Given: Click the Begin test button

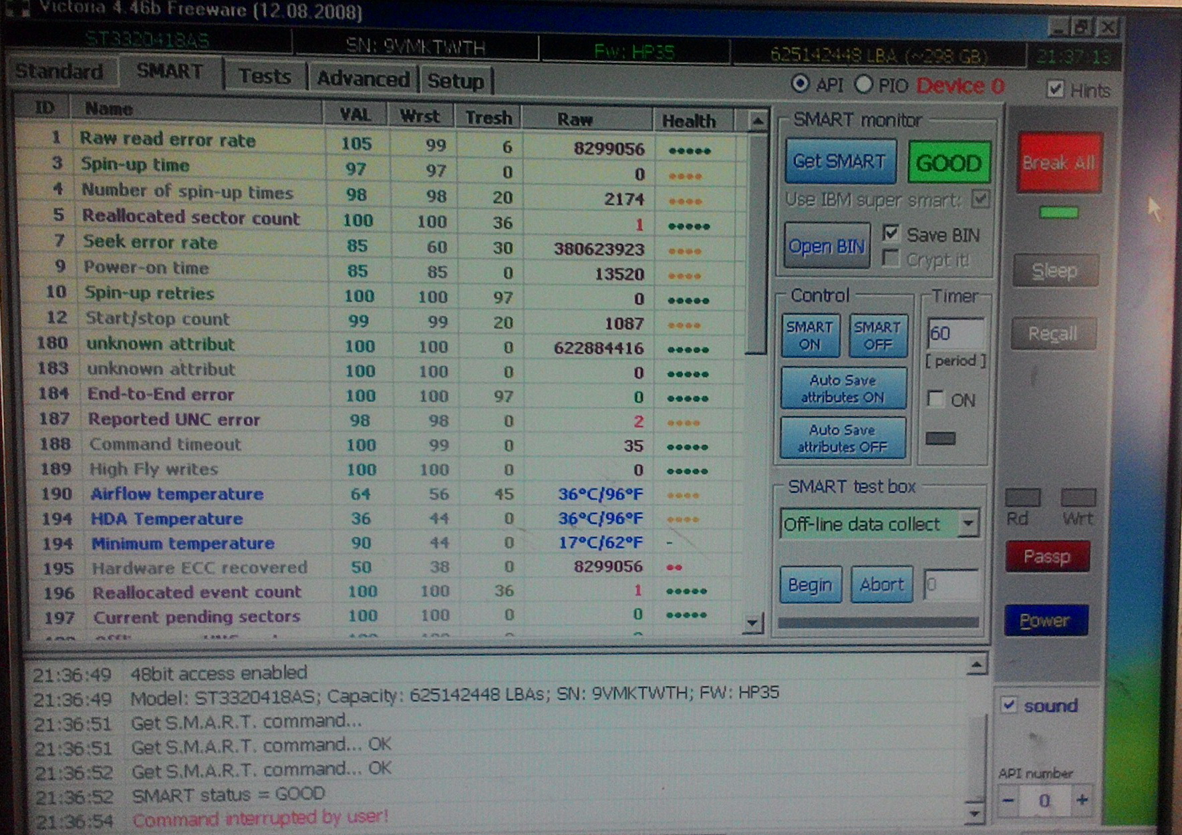Looking at the screenshot, I should [810, 584].
